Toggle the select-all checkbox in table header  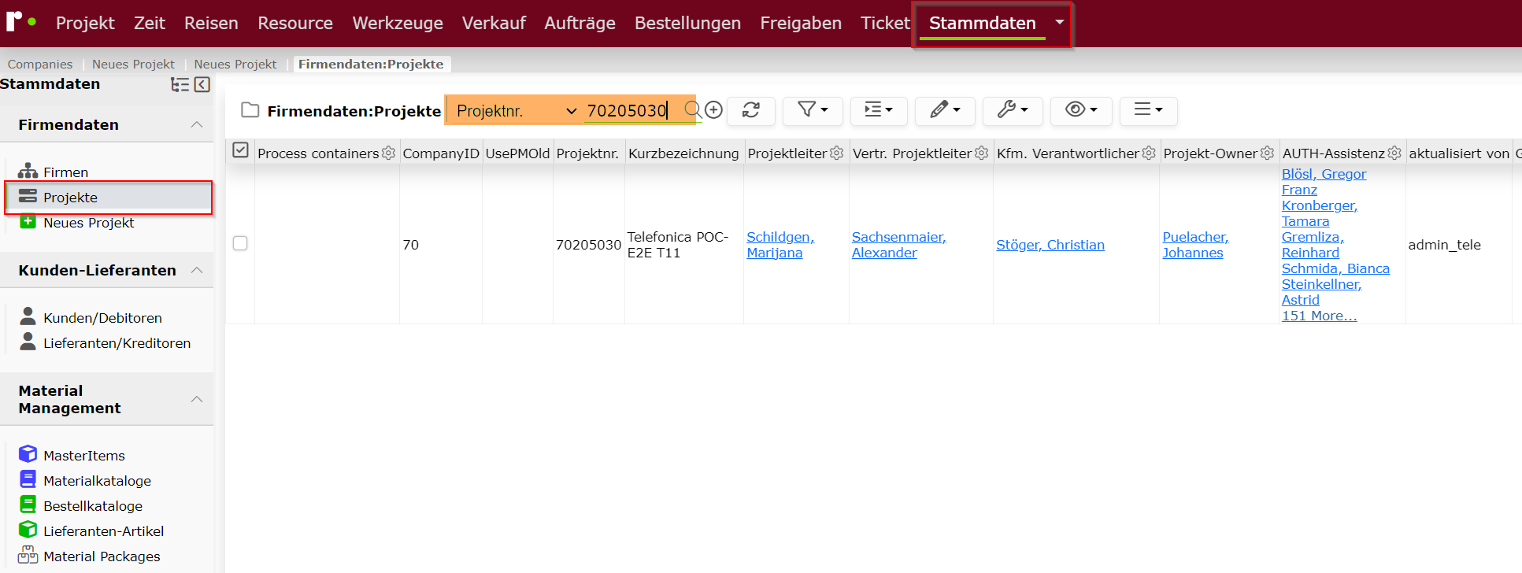tap(241, 150)
